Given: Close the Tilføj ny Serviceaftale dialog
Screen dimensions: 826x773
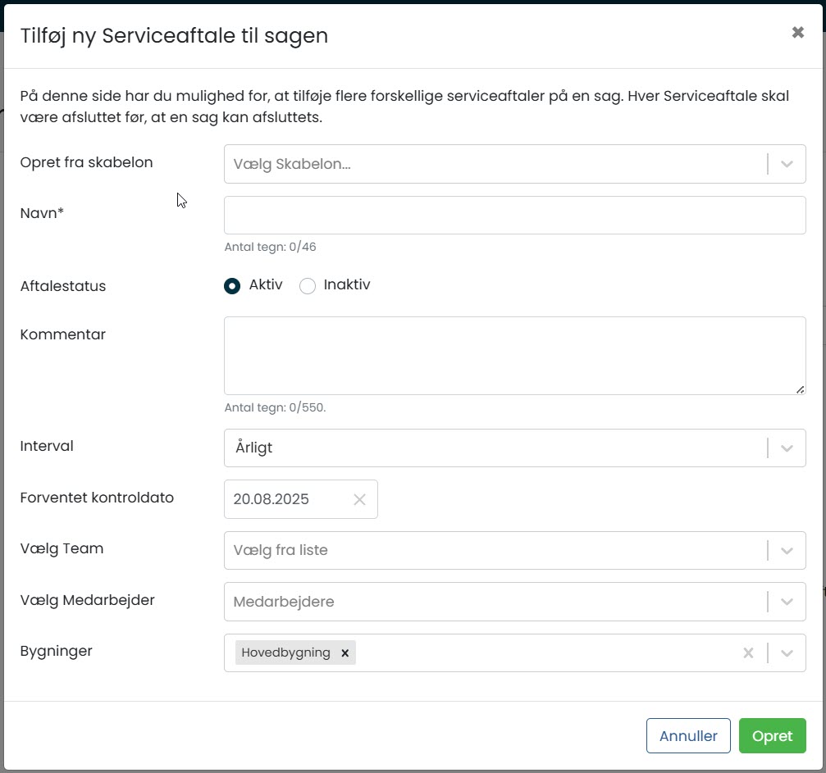Looking at the screenshot, I should pyautogui.click(x=797, y=33).
